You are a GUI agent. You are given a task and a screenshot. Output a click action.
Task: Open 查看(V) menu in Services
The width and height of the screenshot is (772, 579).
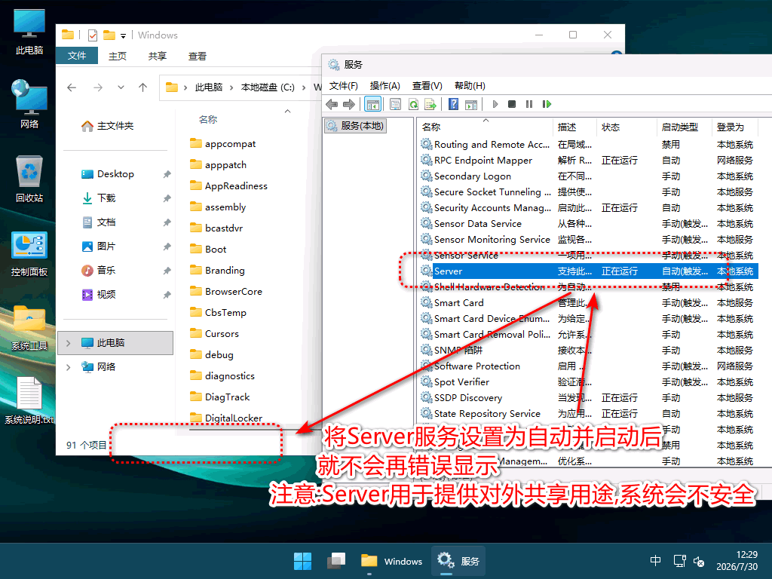[x=427, y=86]
